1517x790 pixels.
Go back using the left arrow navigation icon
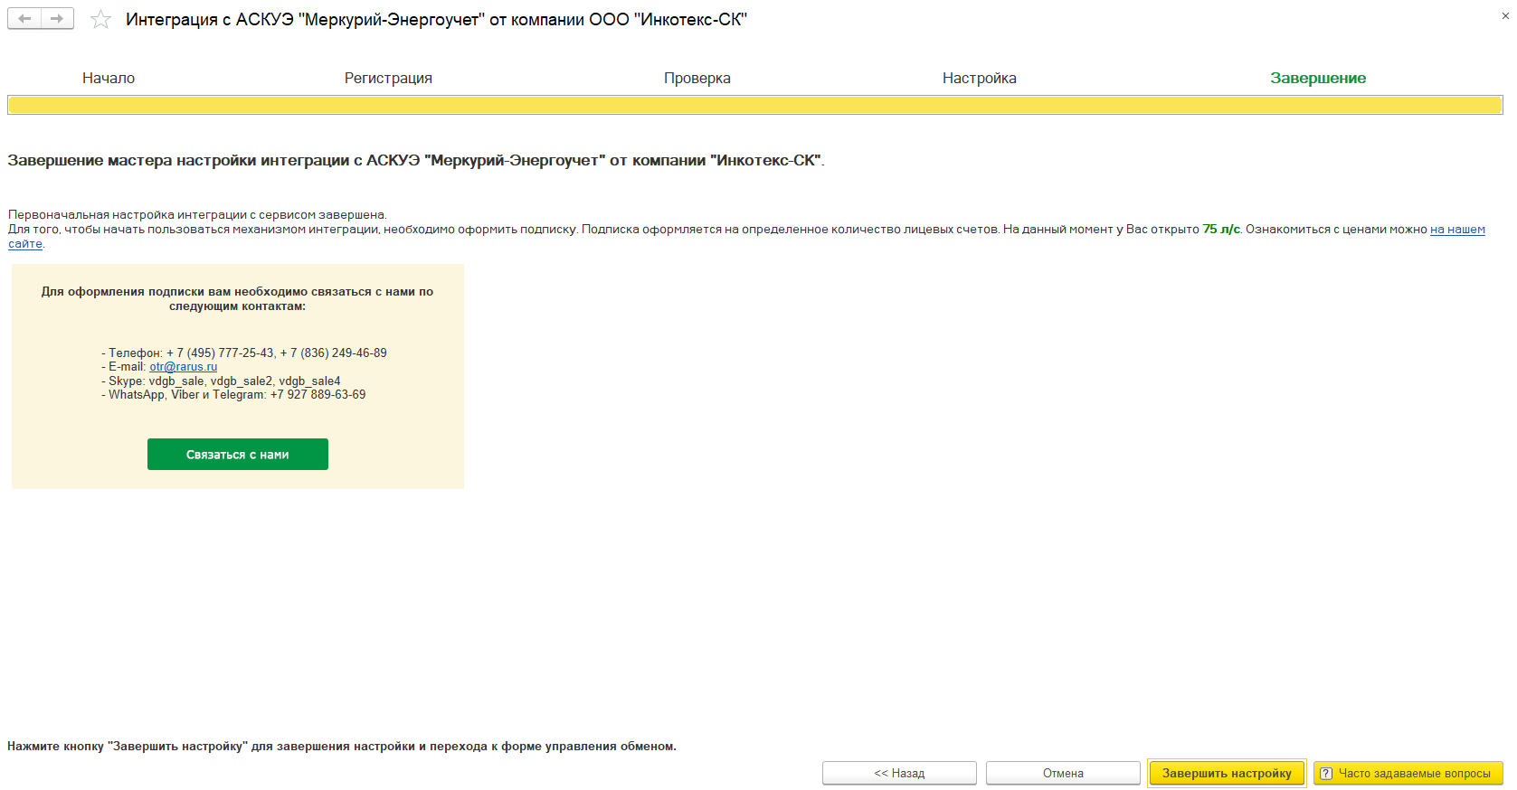click(x=24, y=19)
